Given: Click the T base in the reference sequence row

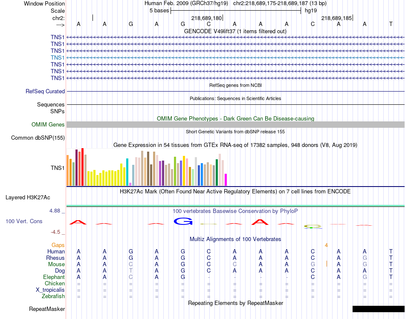Looking at the screenshot, I should click(391, 24).
